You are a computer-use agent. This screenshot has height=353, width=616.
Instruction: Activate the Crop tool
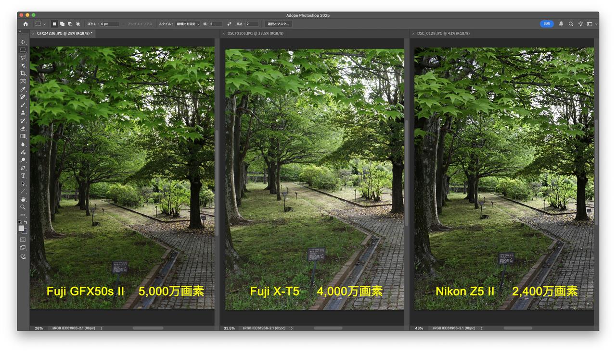click(x=23, y=73)
